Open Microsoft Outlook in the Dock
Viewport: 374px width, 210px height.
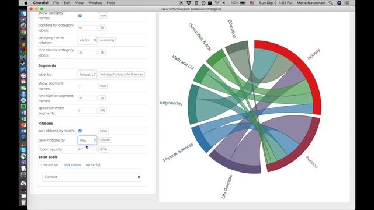tap(23, 131)
